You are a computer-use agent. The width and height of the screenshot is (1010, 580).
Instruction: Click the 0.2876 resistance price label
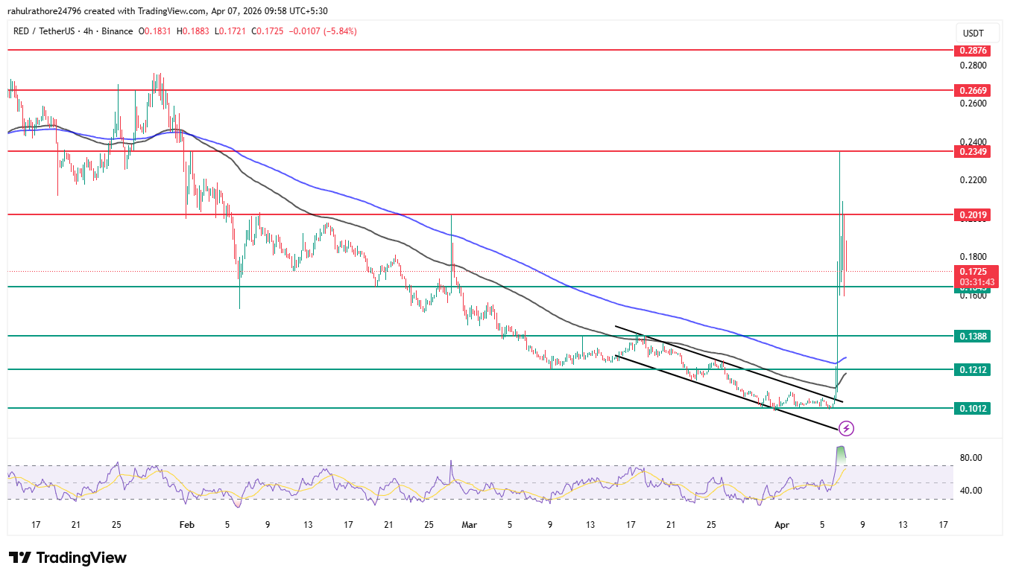(x=973, y=50)
